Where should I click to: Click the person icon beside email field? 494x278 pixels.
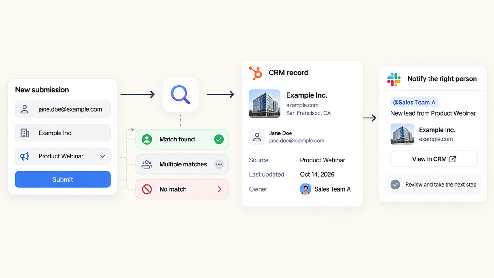(x=24, y=109)
